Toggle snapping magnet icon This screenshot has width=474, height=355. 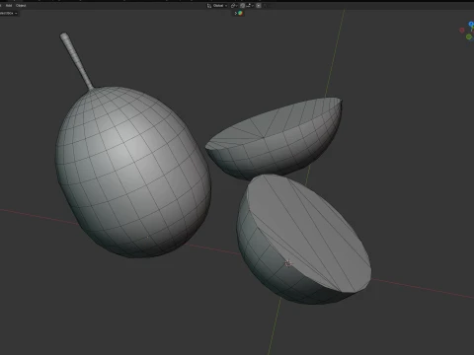point(242,6)
